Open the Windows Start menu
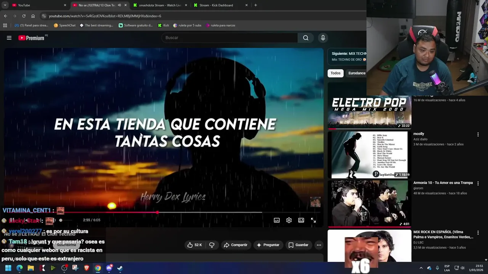The width and height of the screenshot is (488, 274). point(8,268)
